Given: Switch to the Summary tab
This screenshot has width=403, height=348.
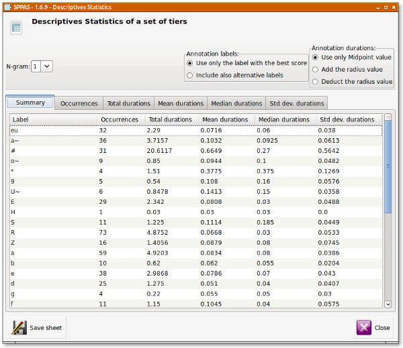Looking at the screenshot, I should [x=30, y=103].
